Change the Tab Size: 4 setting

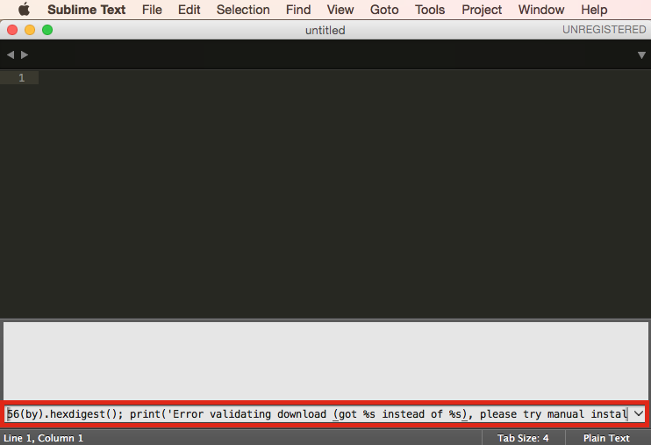(523, 438)
